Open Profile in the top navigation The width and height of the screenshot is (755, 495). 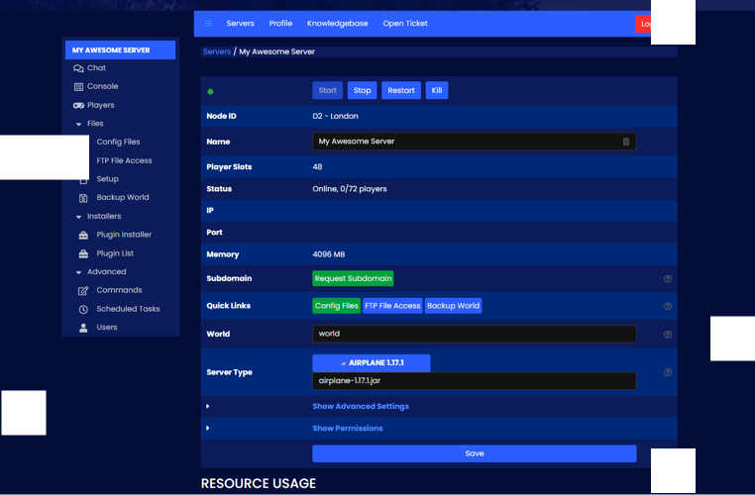[x=280, y=24]
